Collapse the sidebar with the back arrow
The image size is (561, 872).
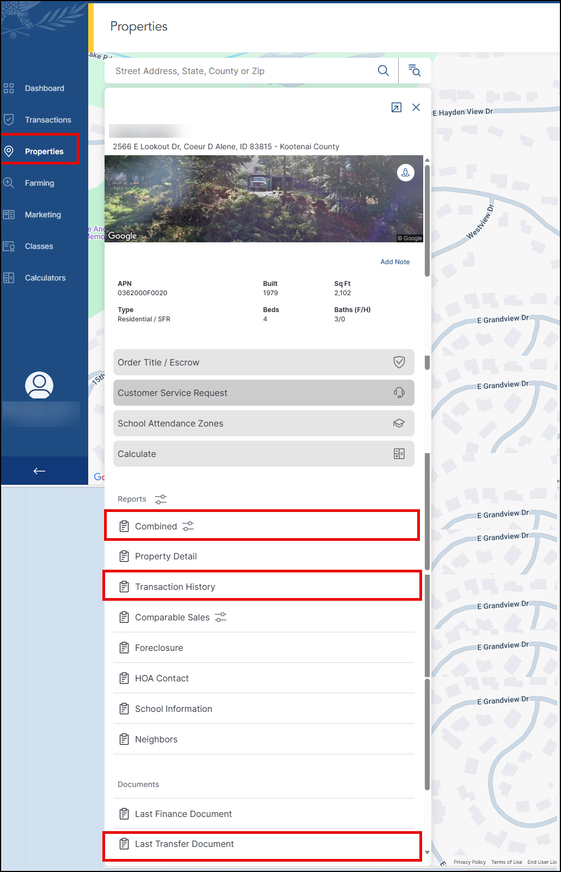[x=39, y=471]
